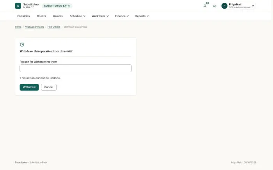This screenshot has height=170, width=273.
Task: Expand the Workforce dropdown menu
Action: pos(100,16)
